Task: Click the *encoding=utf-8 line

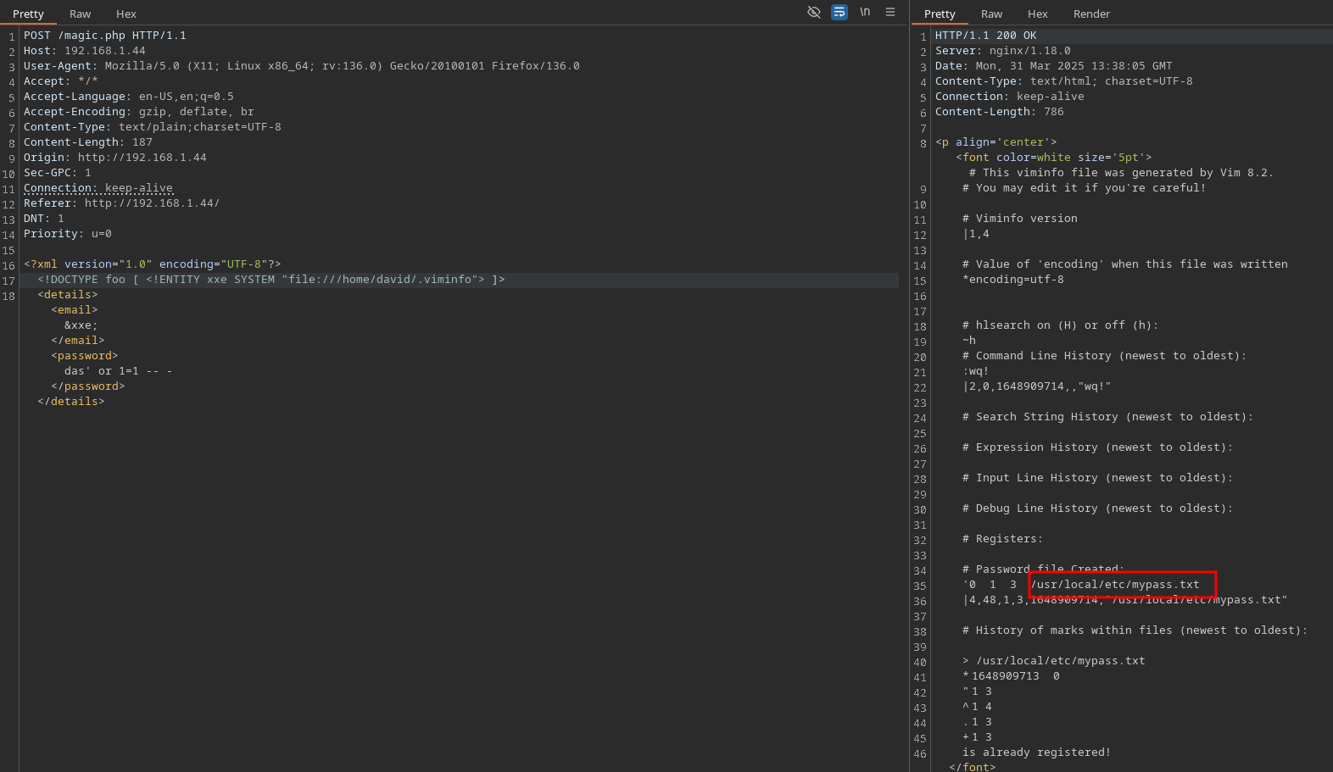Action: pos(1013,280)
